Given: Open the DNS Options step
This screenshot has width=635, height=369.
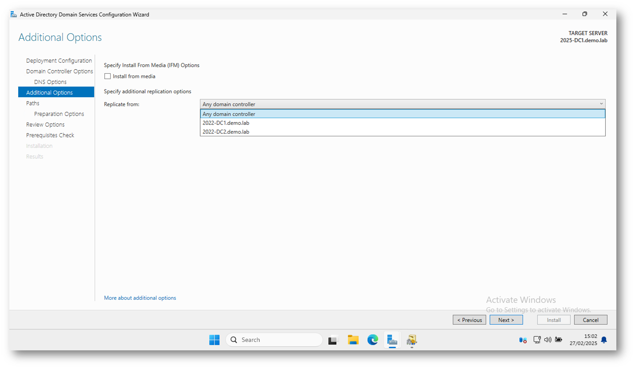Looking at the screenshot, I should (50, 82).
